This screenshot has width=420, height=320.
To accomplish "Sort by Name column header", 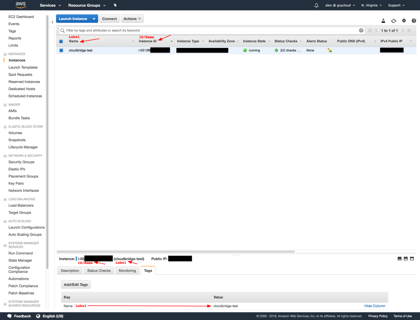I will (74, 41).
